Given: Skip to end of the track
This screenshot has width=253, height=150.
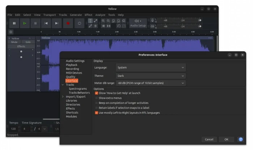Looking at the screenshot, I should (x=56, y=23).
